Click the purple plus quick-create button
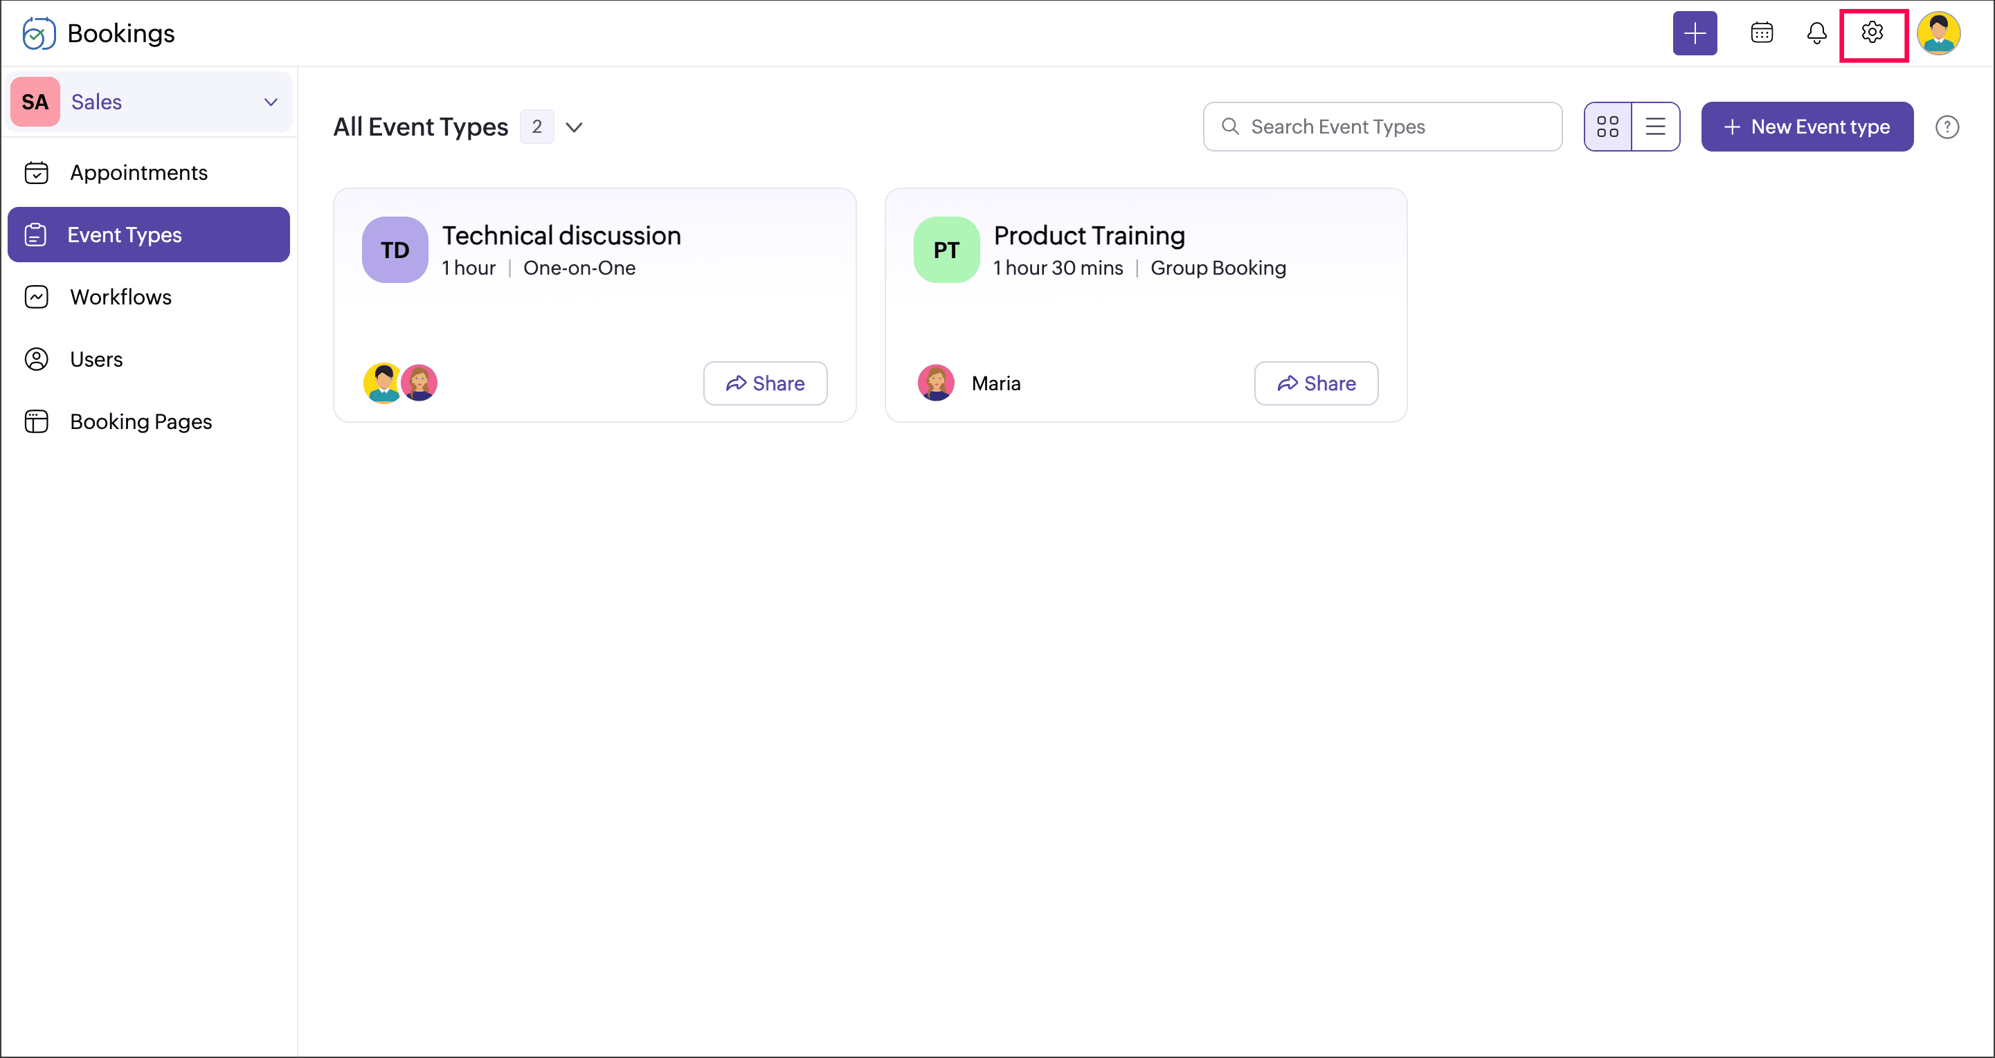The image size is (1995, 1058). click(x=1695, y=33)
